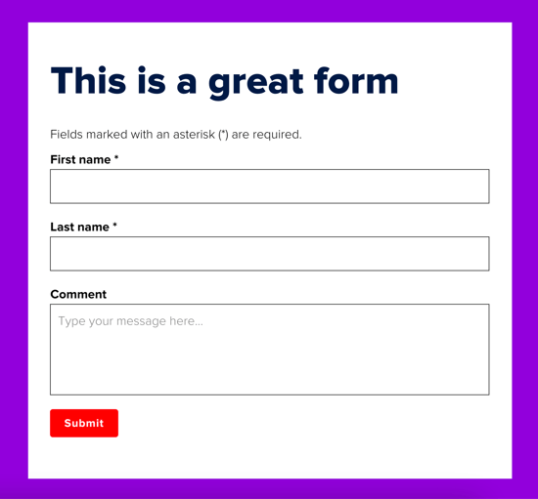Click the "Type your message here..." placeholder
Viewport: 538px width, 499px height.
[130, 321]
